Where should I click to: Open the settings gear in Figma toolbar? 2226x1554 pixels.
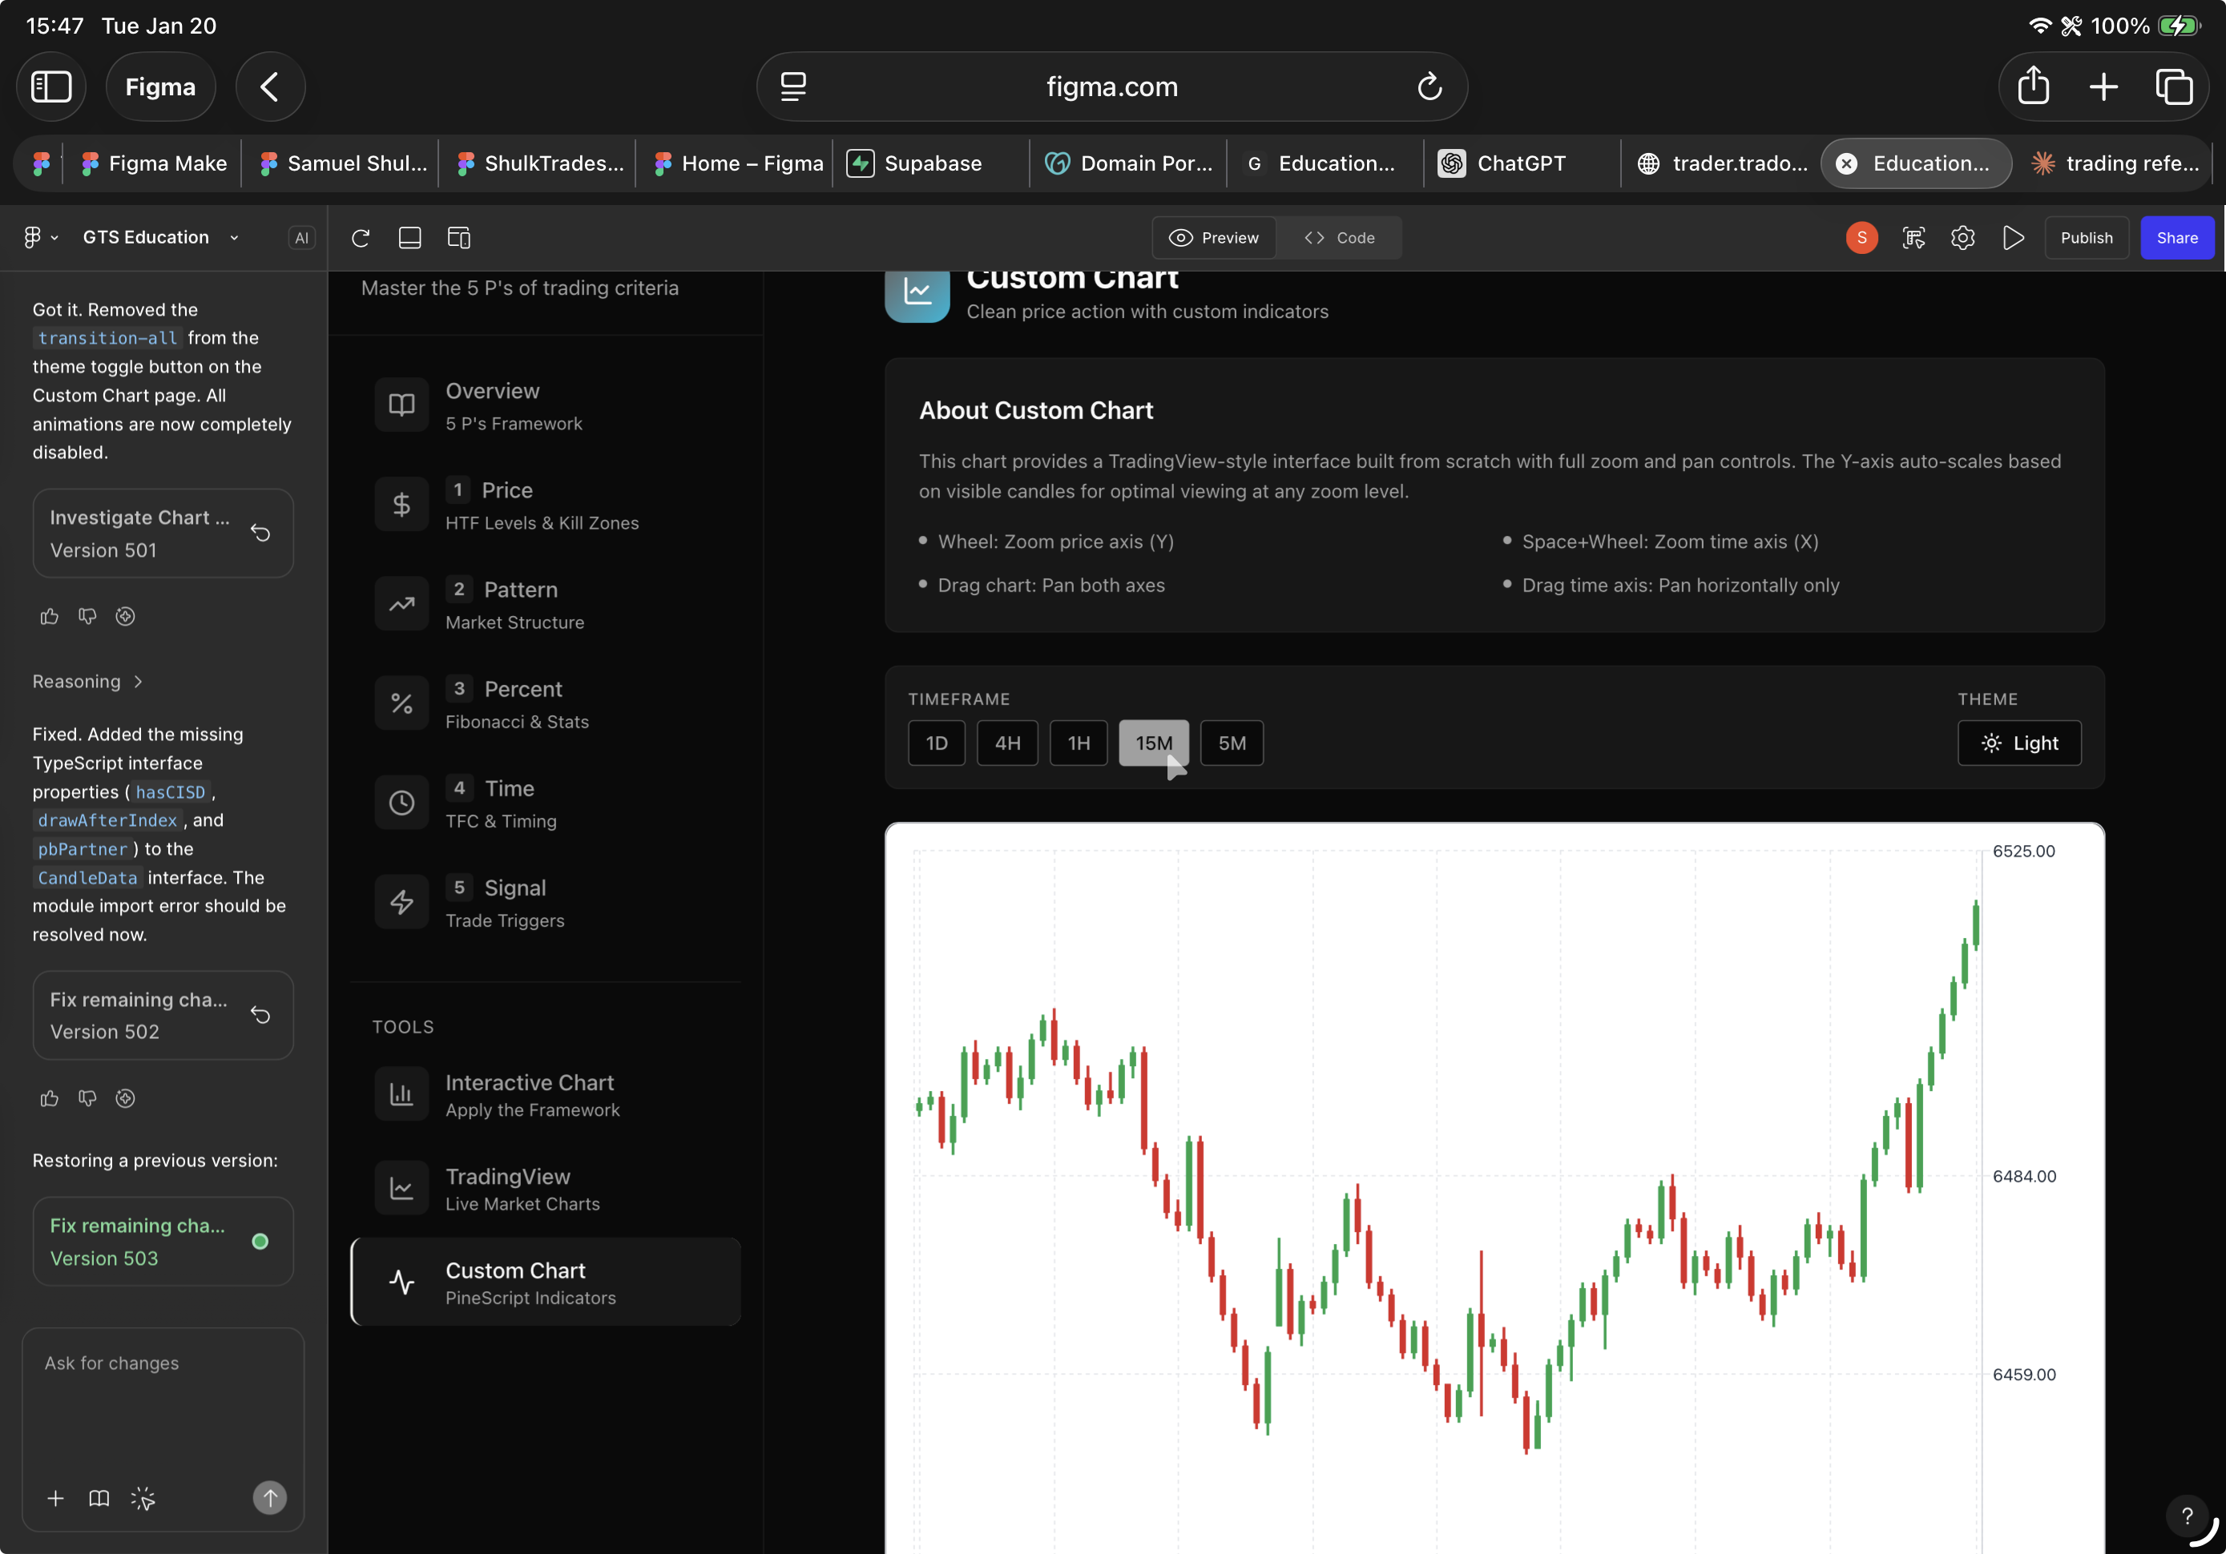1962,238
